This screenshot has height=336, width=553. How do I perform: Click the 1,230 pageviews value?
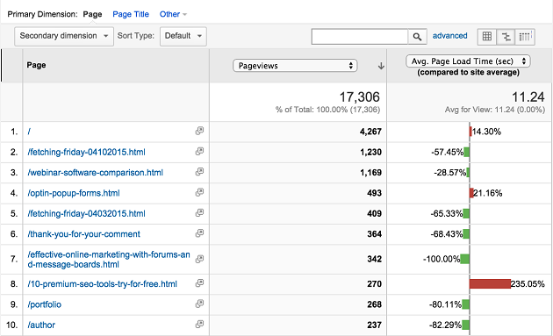coord(370,153)
